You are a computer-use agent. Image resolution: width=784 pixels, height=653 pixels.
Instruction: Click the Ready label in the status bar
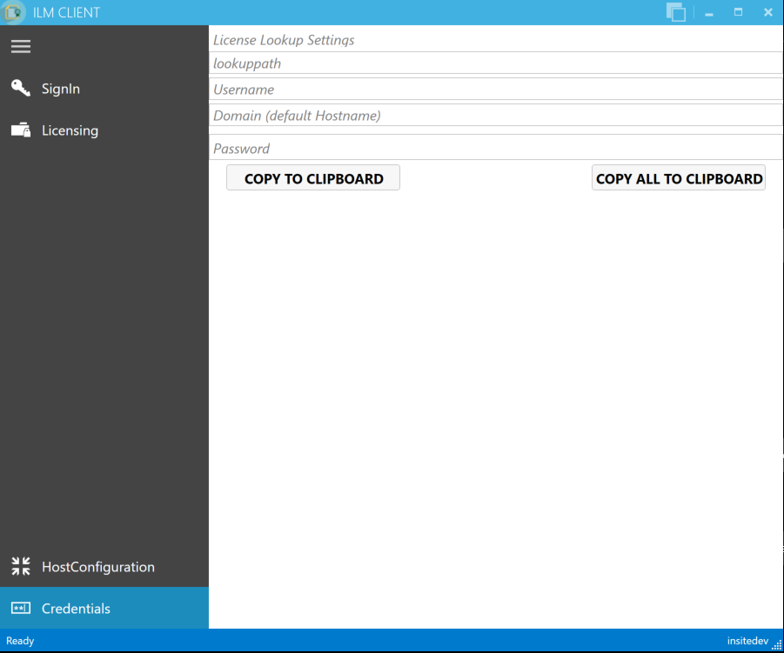18,641
